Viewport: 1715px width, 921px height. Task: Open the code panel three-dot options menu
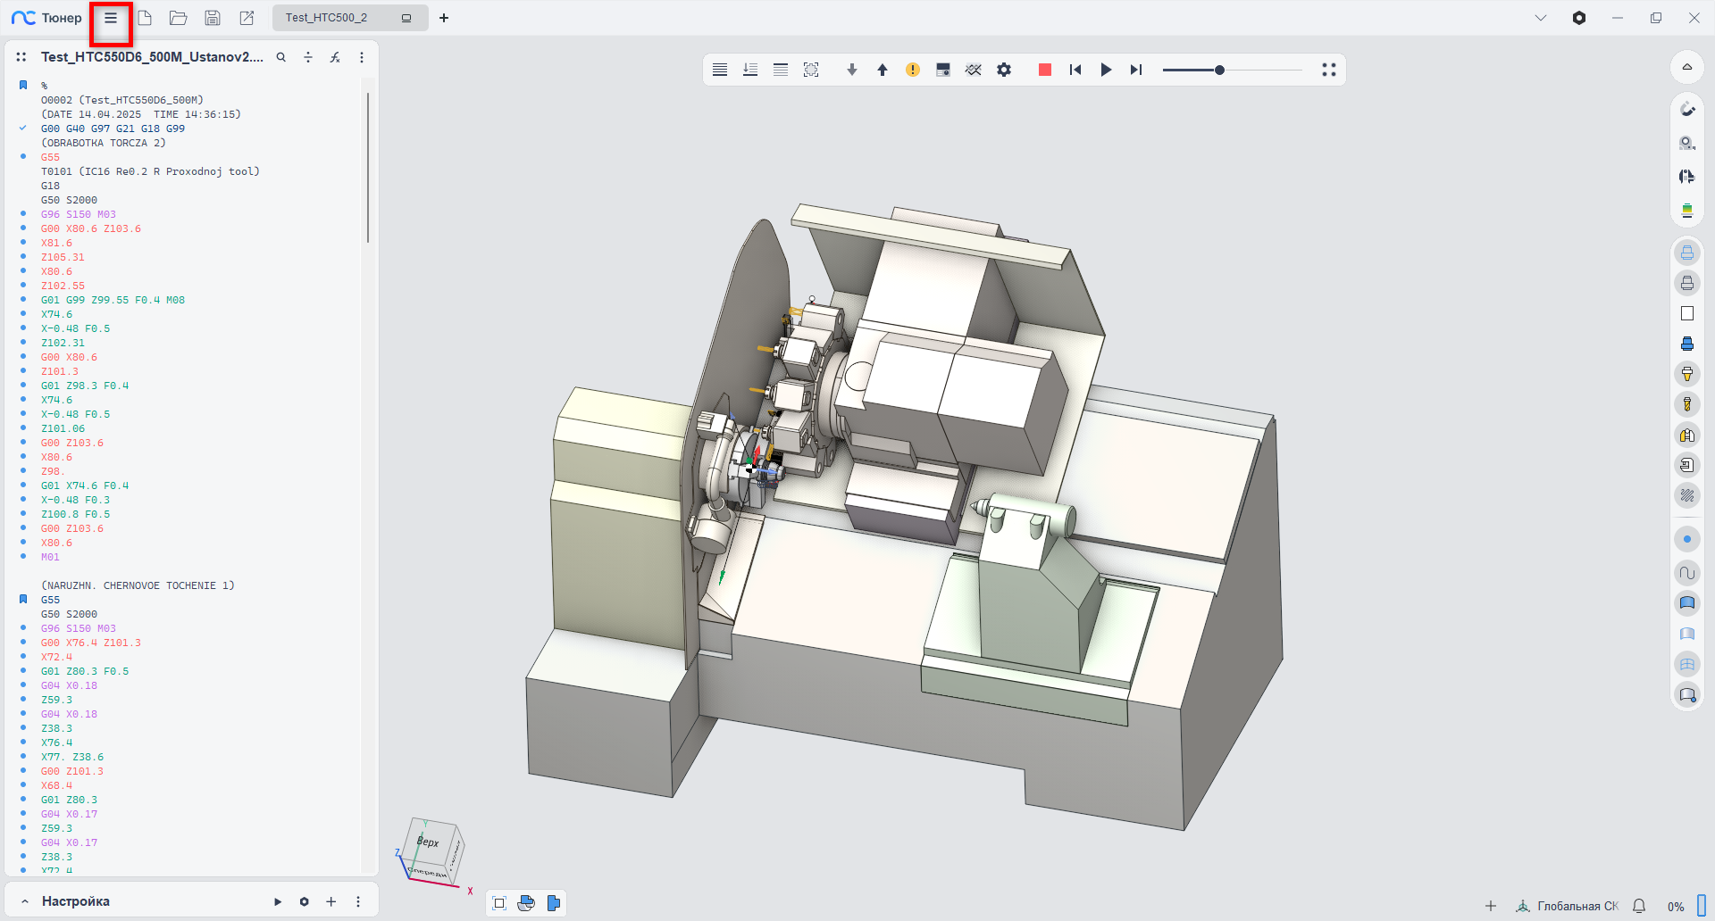click(x=362, y=57)
